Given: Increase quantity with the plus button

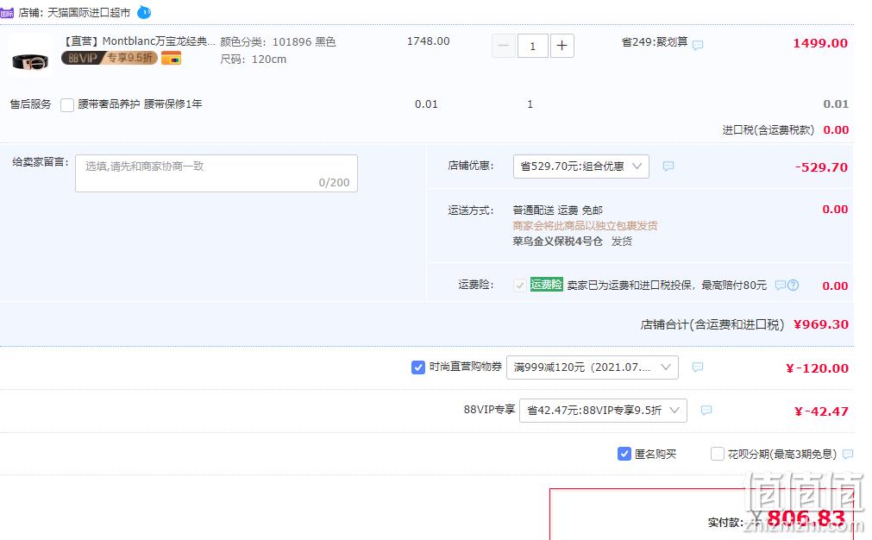Looking at the screenshot, I should 561,46.
